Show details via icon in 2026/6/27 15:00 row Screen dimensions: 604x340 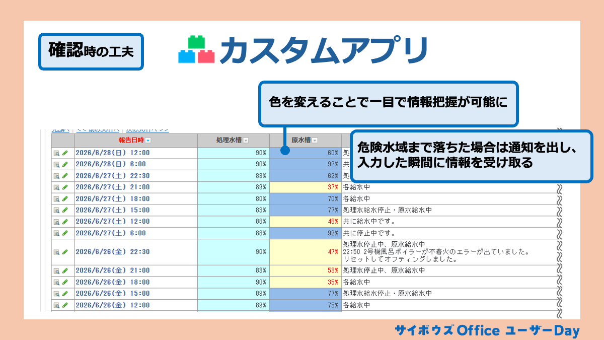[x=57, y=211]
